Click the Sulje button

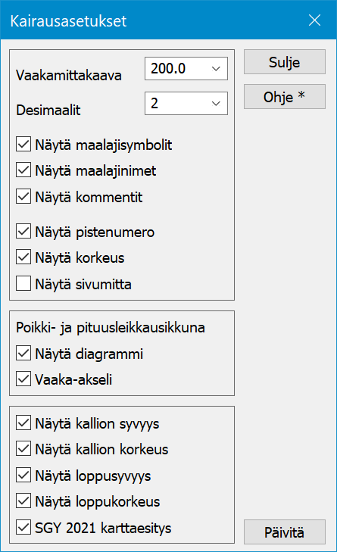(285, 62)
